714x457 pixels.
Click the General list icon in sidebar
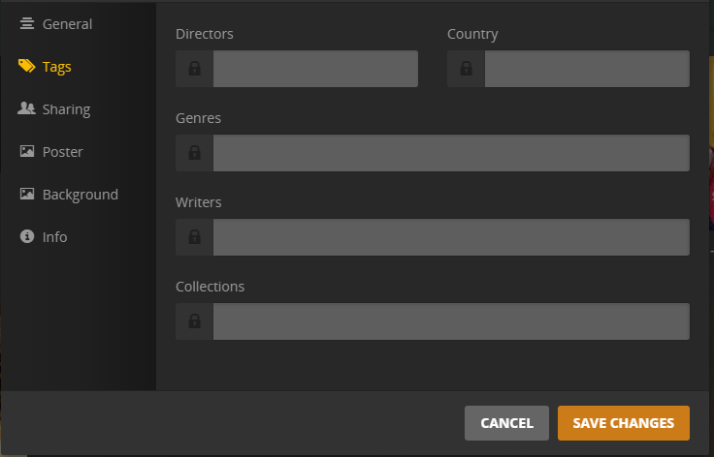(x=26, y=24)
